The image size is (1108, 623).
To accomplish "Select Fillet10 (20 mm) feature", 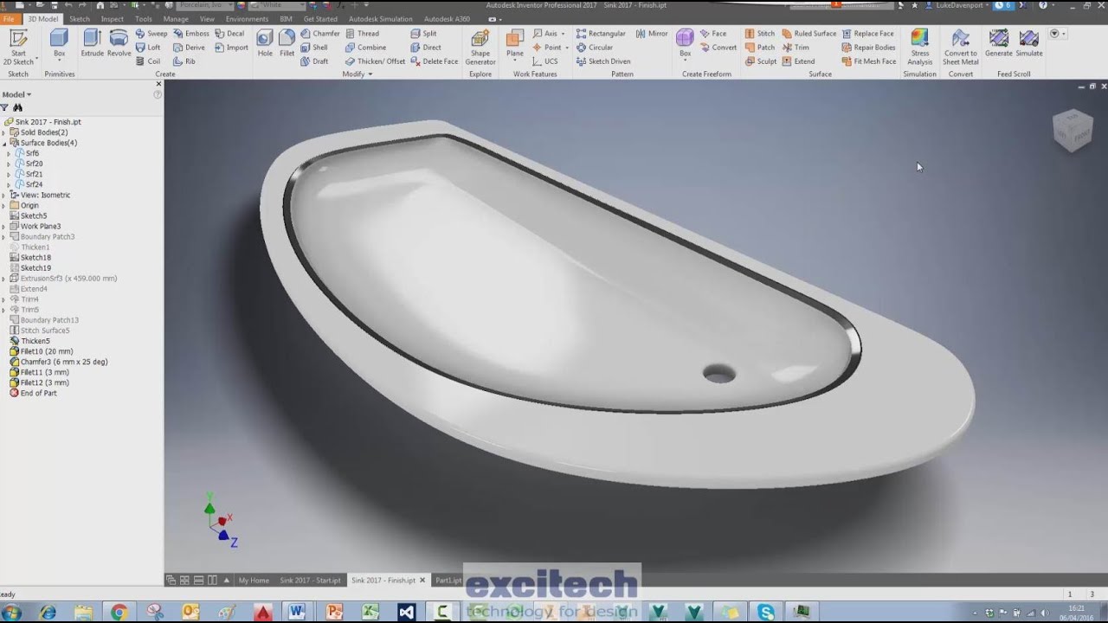I will click(x=47, y=351).
